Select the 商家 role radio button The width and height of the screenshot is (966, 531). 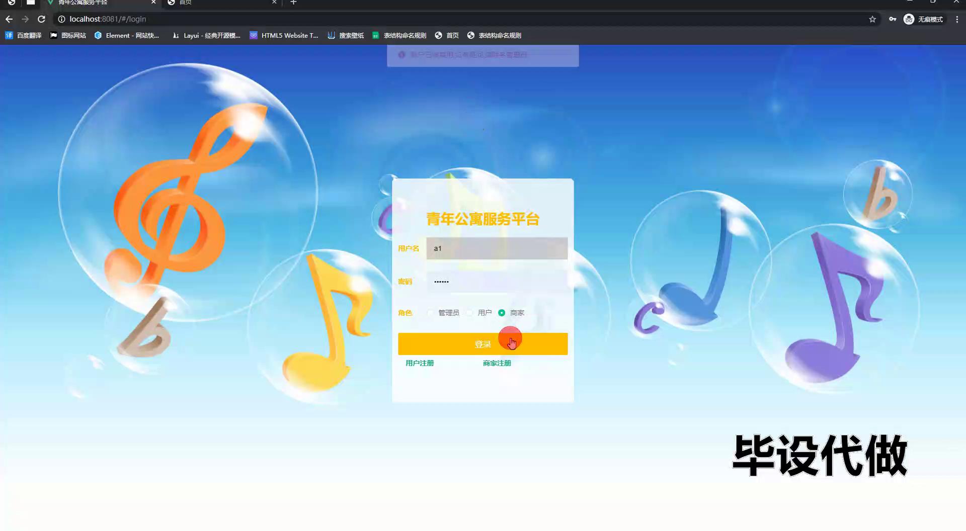click(502, 313)
